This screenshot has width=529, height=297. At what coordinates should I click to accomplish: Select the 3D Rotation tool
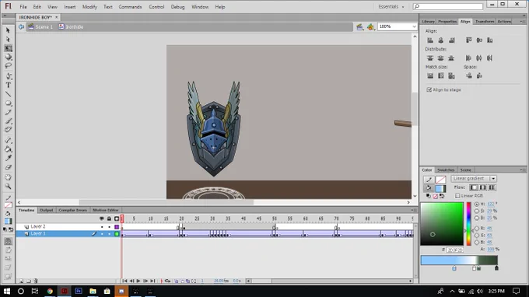point(8,57)
